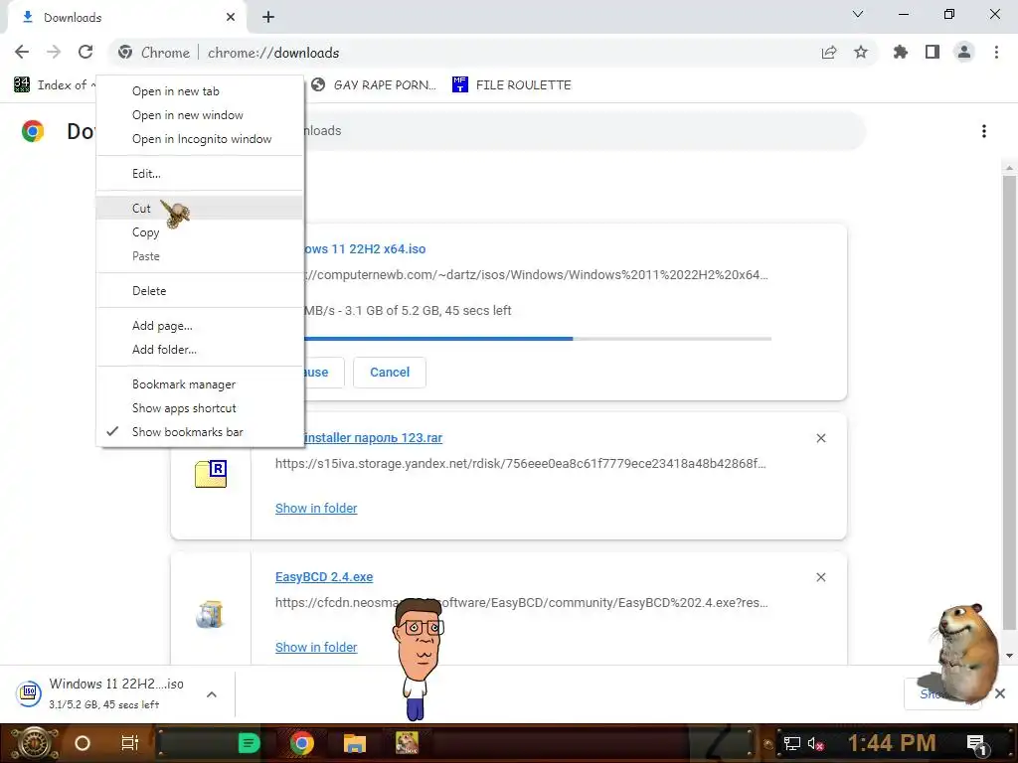Click the profile avatar icon
Image resolution: width=1018 pixels, height=763 pixels.
point(964,53)
